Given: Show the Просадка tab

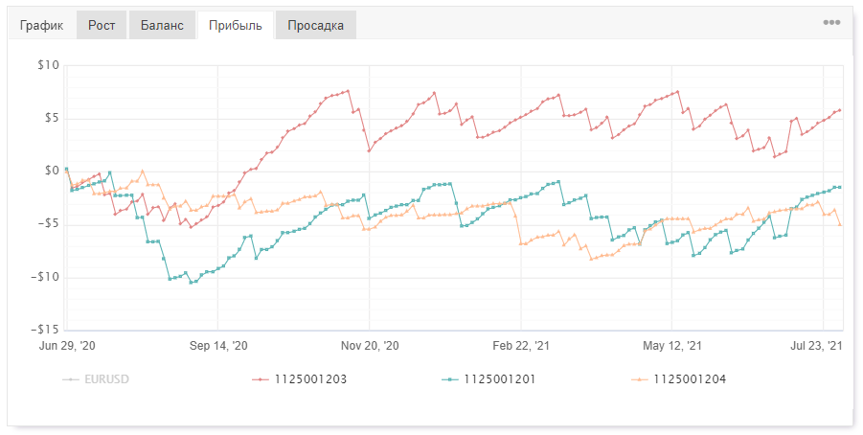Looking at the screenshot, I should coord(316,25).
